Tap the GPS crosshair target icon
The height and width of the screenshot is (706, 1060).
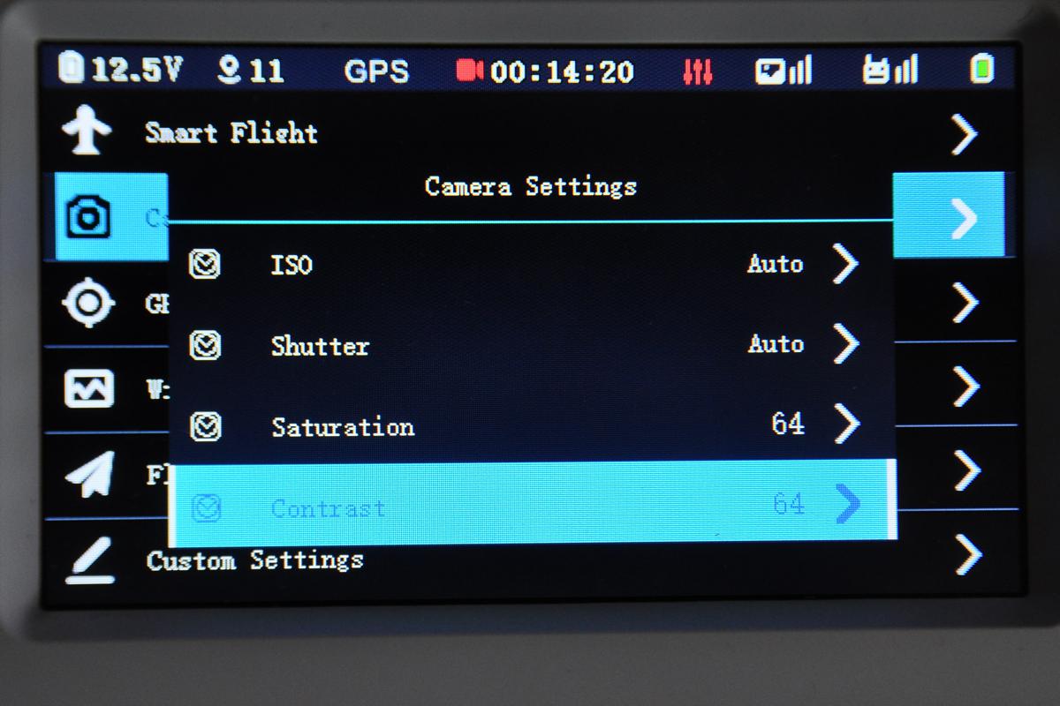[x=88, y=303]
